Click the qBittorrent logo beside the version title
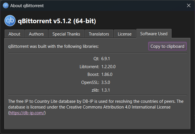The height and width of the screenshot is (134, 195). tap(10, 21)
